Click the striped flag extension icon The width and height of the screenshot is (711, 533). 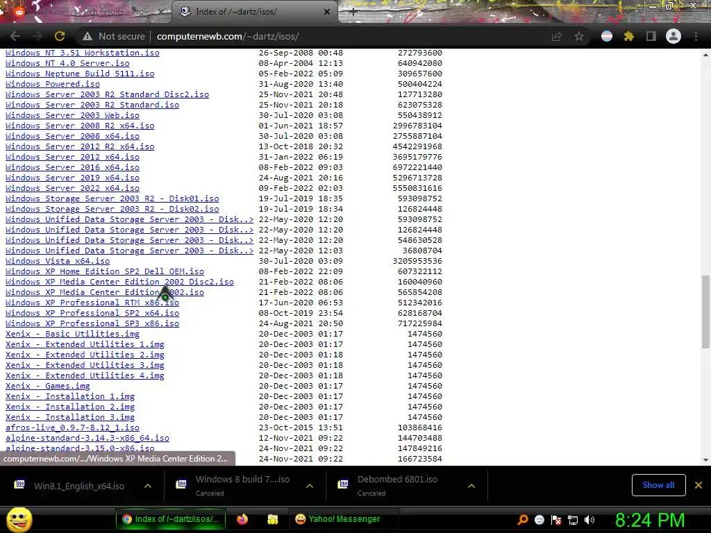pyautogui.click(x=607, y=36)
